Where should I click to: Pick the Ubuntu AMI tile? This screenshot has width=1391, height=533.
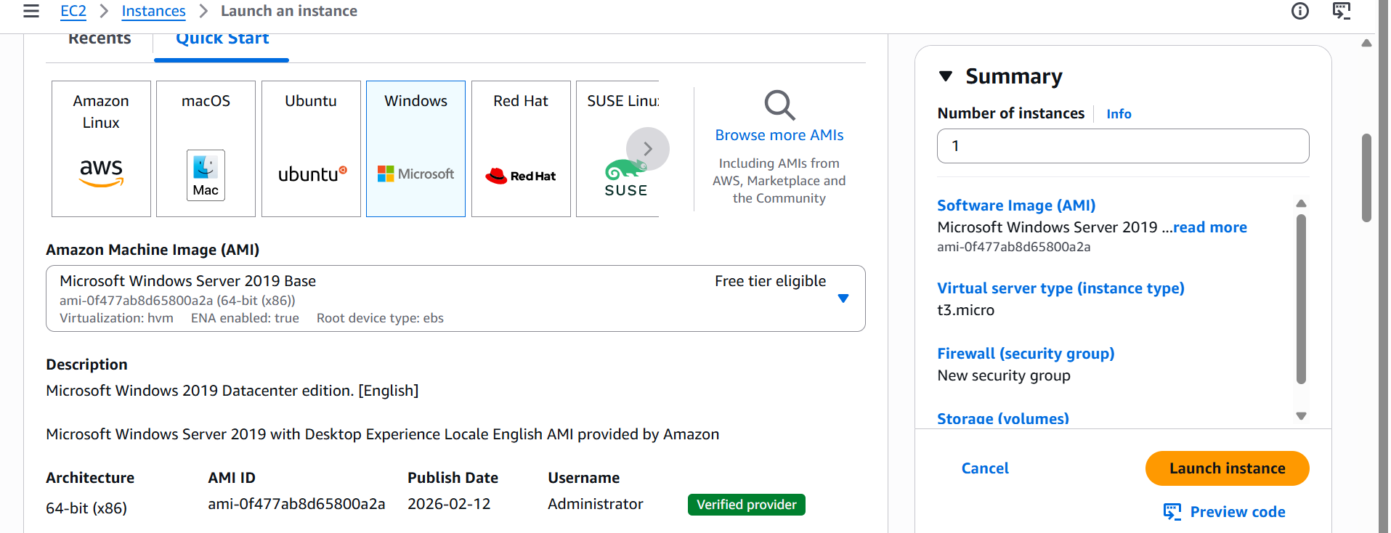(311, 148)
